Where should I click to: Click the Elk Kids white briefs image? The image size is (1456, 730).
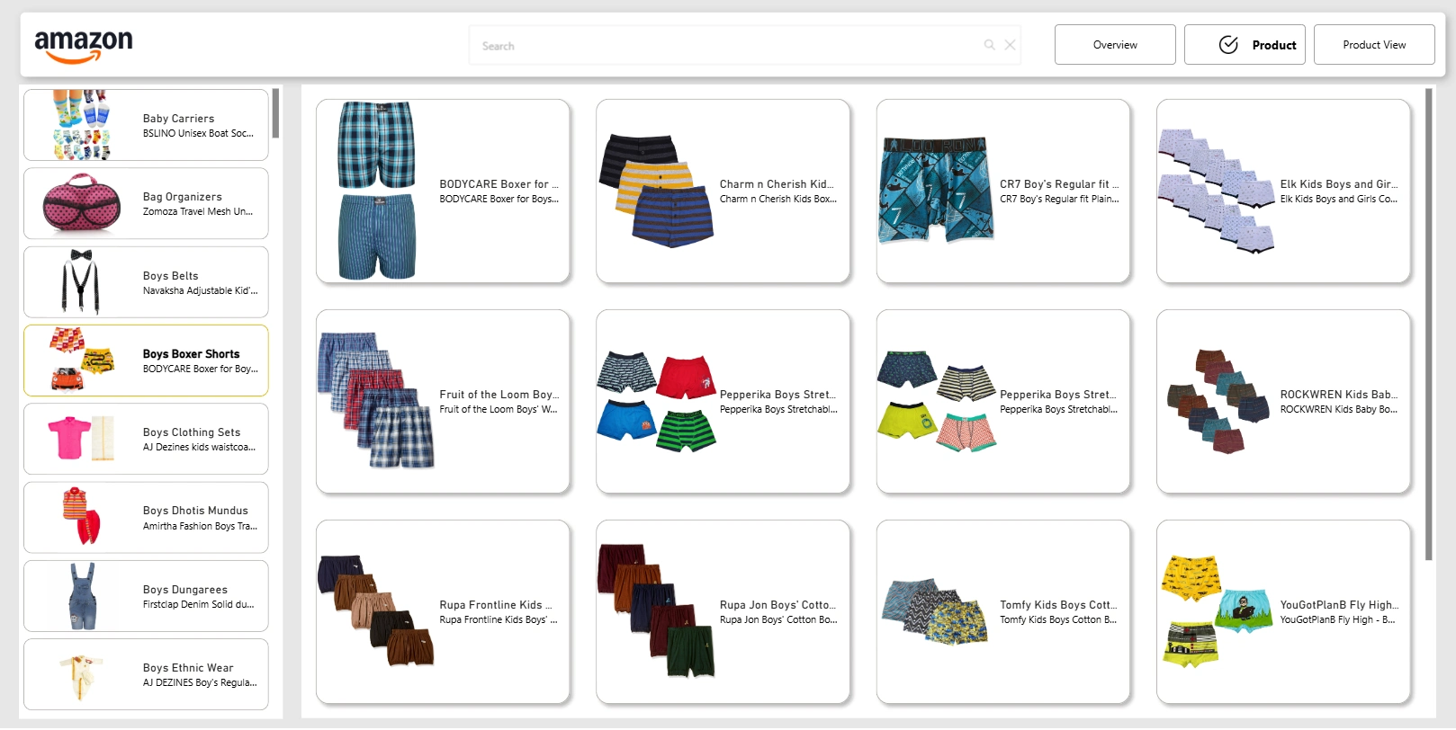click(1217, 191)
